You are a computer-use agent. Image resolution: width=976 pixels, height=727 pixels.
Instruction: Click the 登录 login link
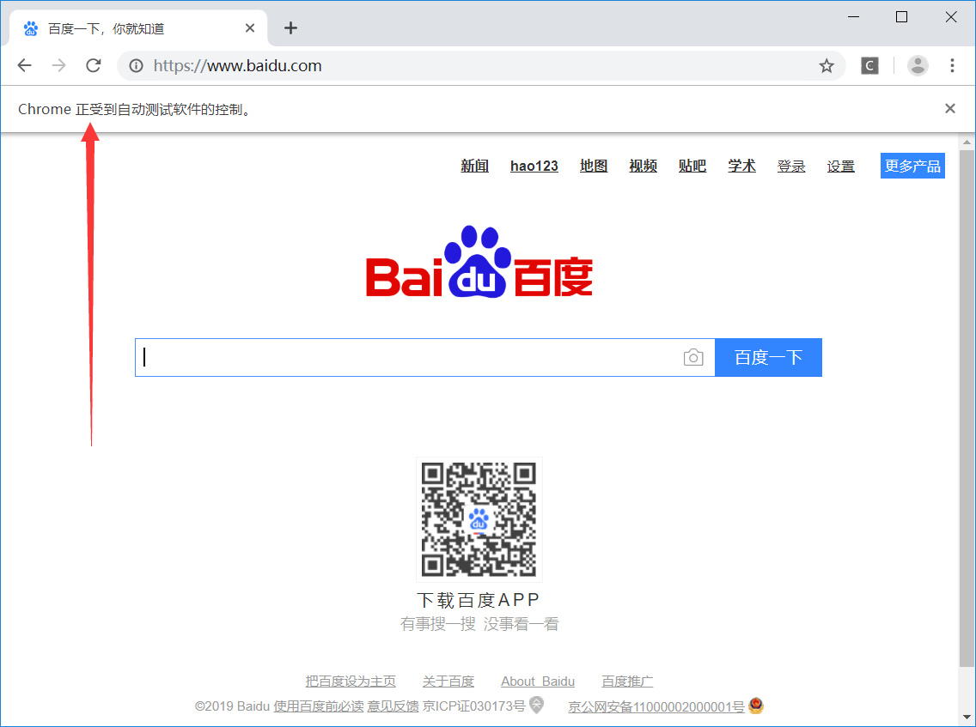click(x=791, y=166)
